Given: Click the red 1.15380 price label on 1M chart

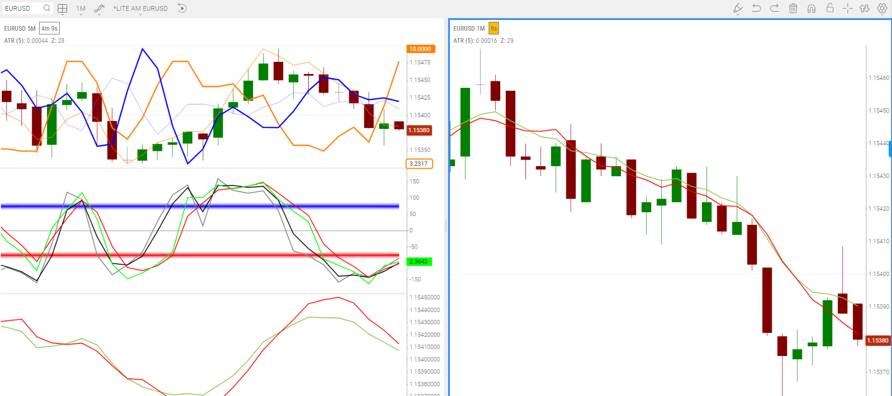Looking at the screenshot, I should 878,341.
